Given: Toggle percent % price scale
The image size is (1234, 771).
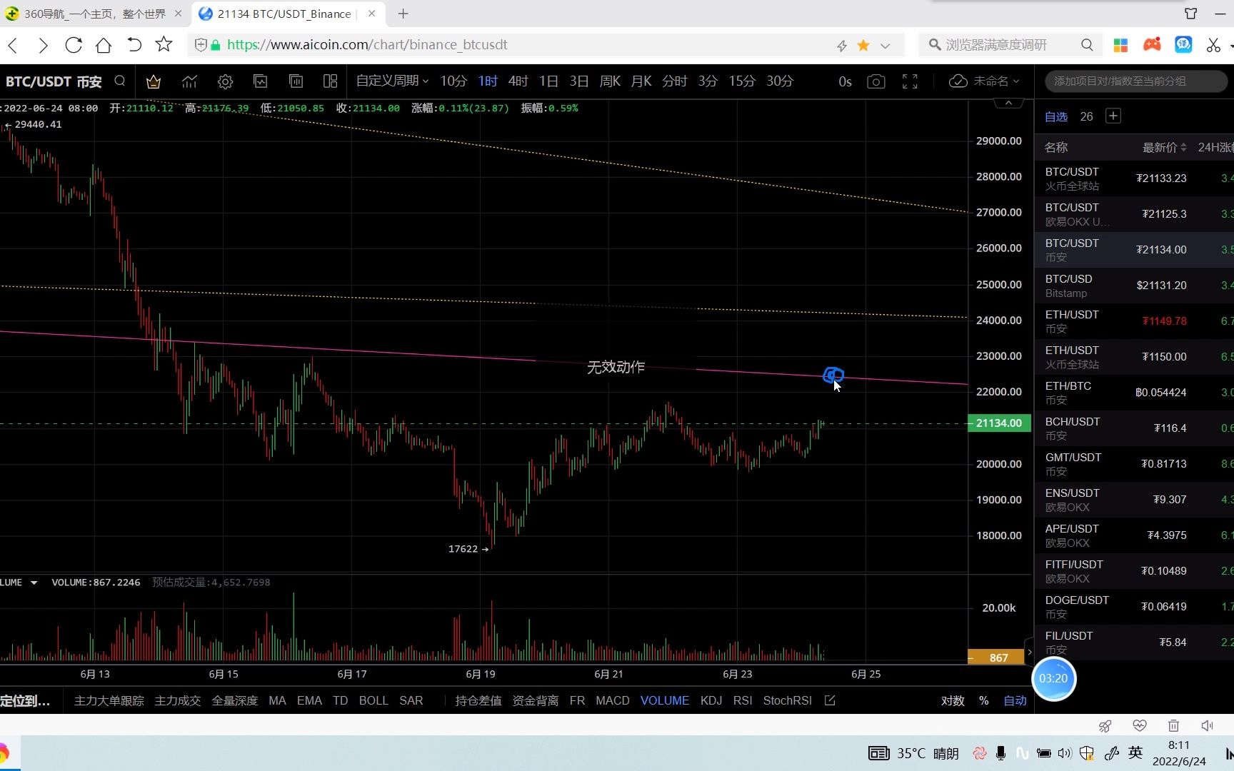Looking at the screenshot, I should (983, 700).
